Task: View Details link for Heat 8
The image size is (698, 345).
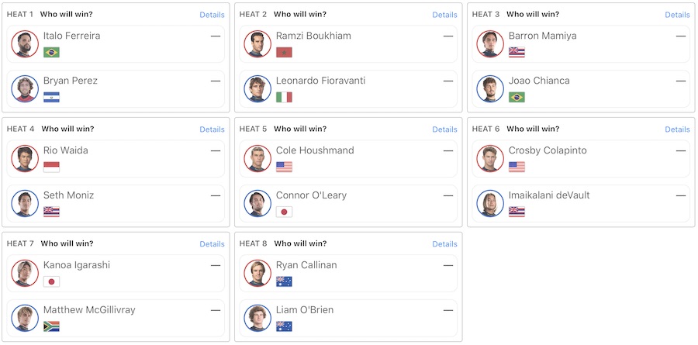Action: tap(444, 244)
